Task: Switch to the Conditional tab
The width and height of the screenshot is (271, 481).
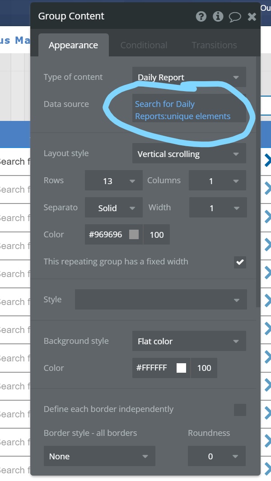Action: coord(144,45)
